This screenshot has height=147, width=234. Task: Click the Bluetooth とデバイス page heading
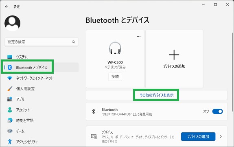click(x=118, y=20)
